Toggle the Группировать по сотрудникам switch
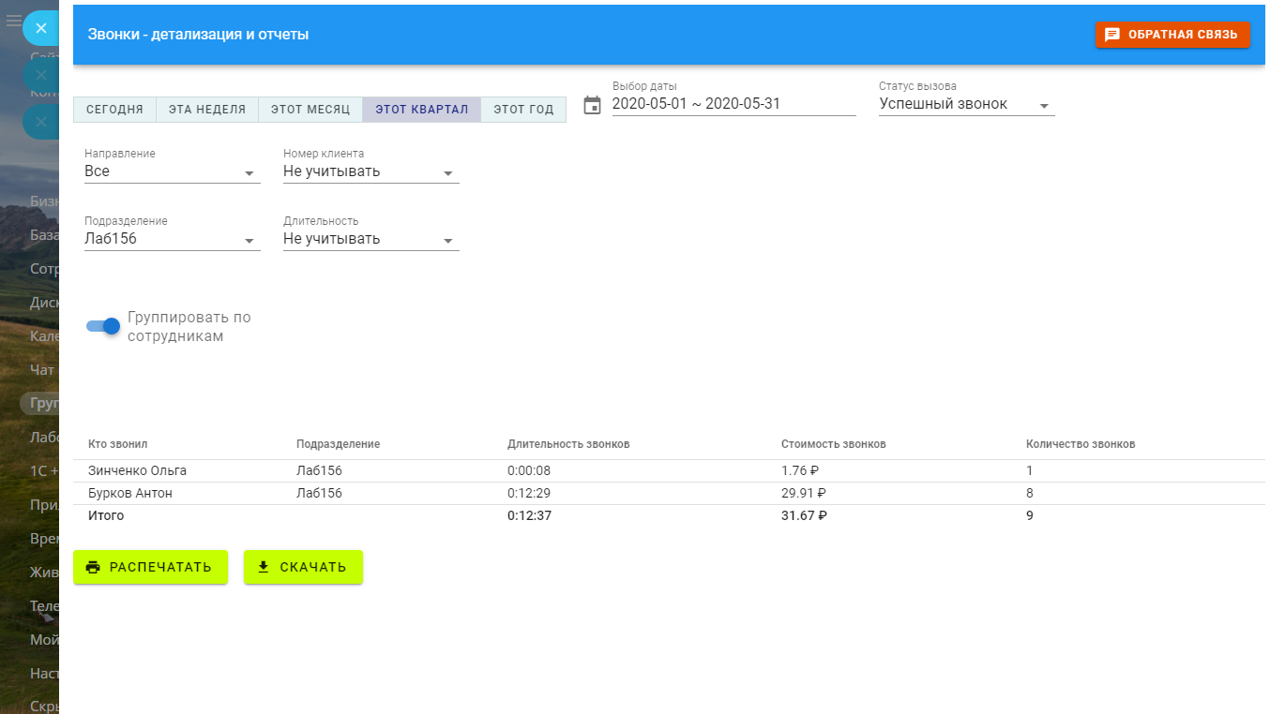1270x714 pixels. (x=103, y=326)
